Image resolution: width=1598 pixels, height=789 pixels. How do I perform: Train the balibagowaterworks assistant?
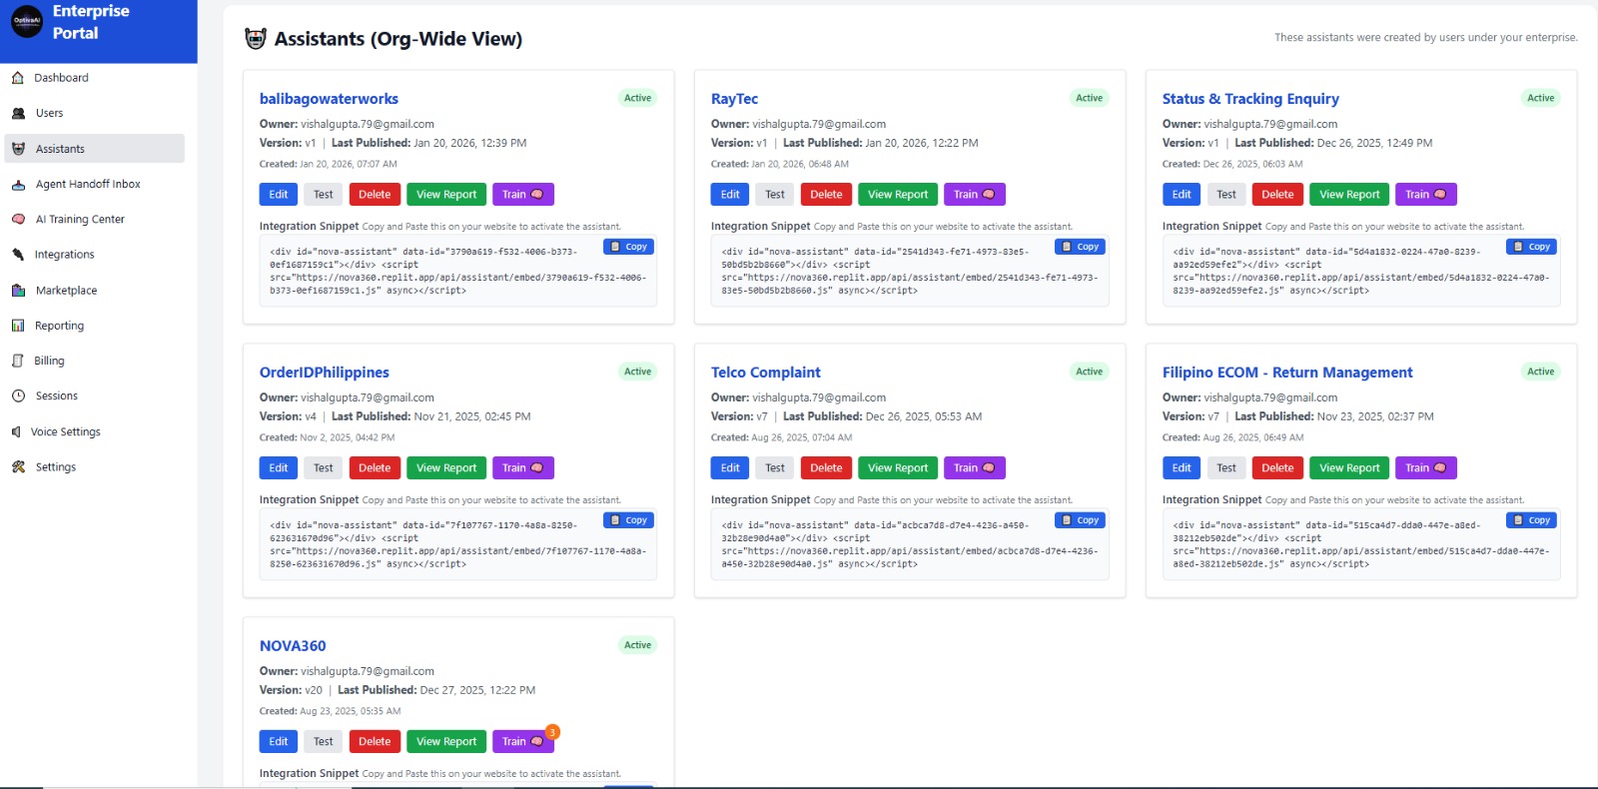click(x=522, y=195)
